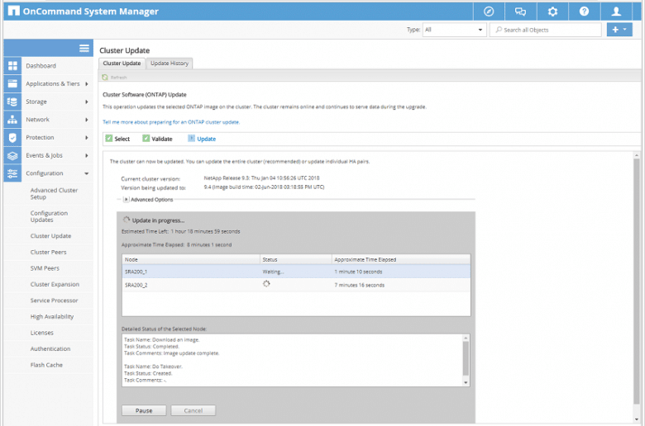Click the detailed status box scrollbar
645x426 pixels.
click(466, 358)
